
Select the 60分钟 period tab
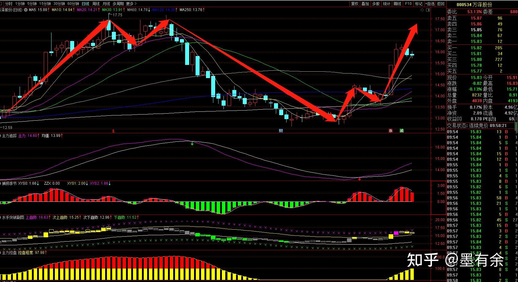pos(73,4)
